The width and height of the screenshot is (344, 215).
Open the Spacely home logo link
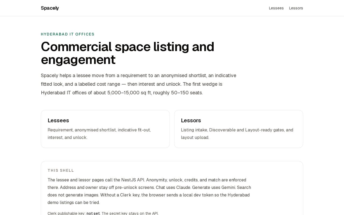[x=50, y=8]
